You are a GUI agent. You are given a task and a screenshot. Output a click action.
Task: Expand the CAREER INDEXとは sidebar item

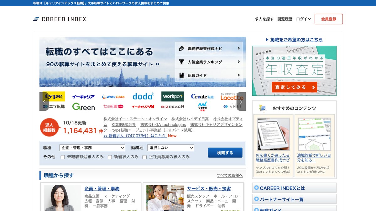(294, 188)
